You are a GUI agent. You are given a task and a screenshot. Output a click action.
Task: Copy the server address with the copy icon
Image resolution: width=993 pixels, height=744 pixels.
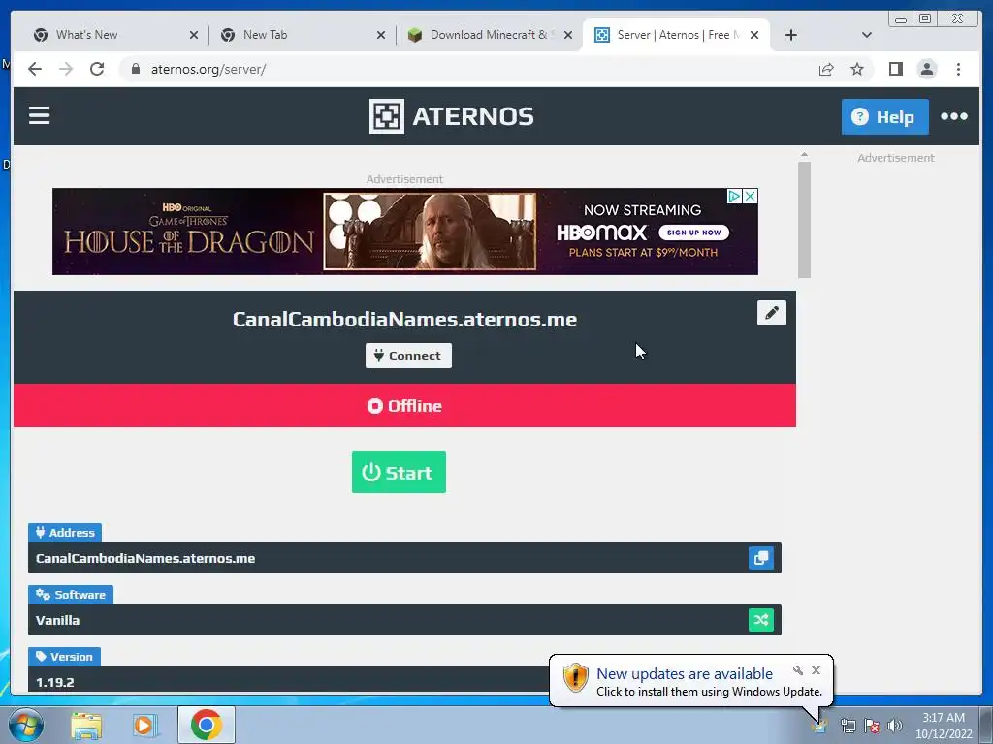760,558
